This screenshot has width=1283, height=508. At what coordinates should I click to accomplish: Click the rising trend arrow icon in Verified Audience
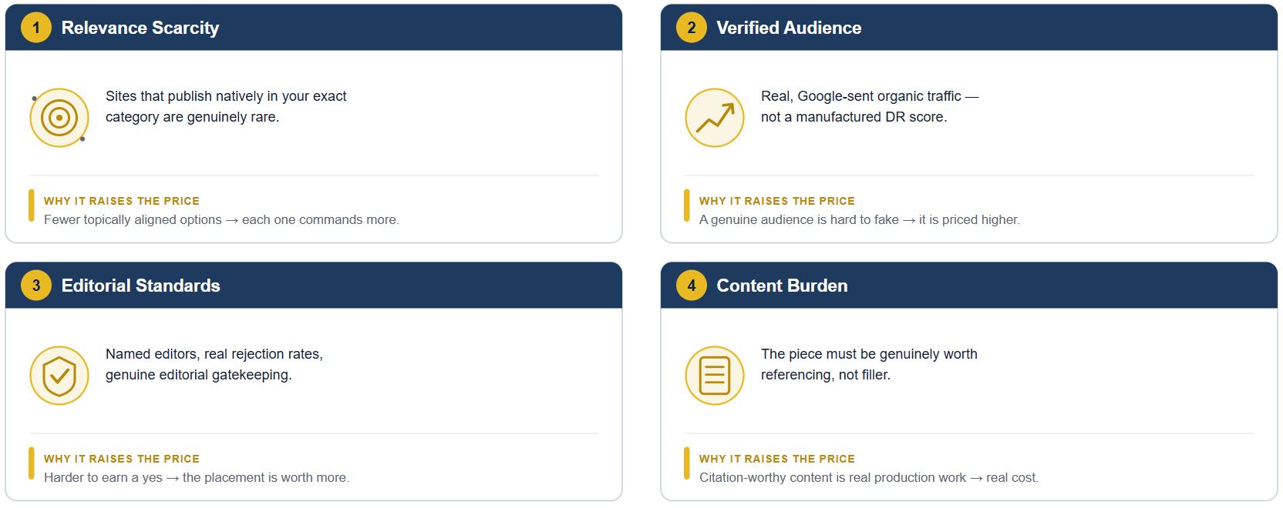tap(715, 118)
